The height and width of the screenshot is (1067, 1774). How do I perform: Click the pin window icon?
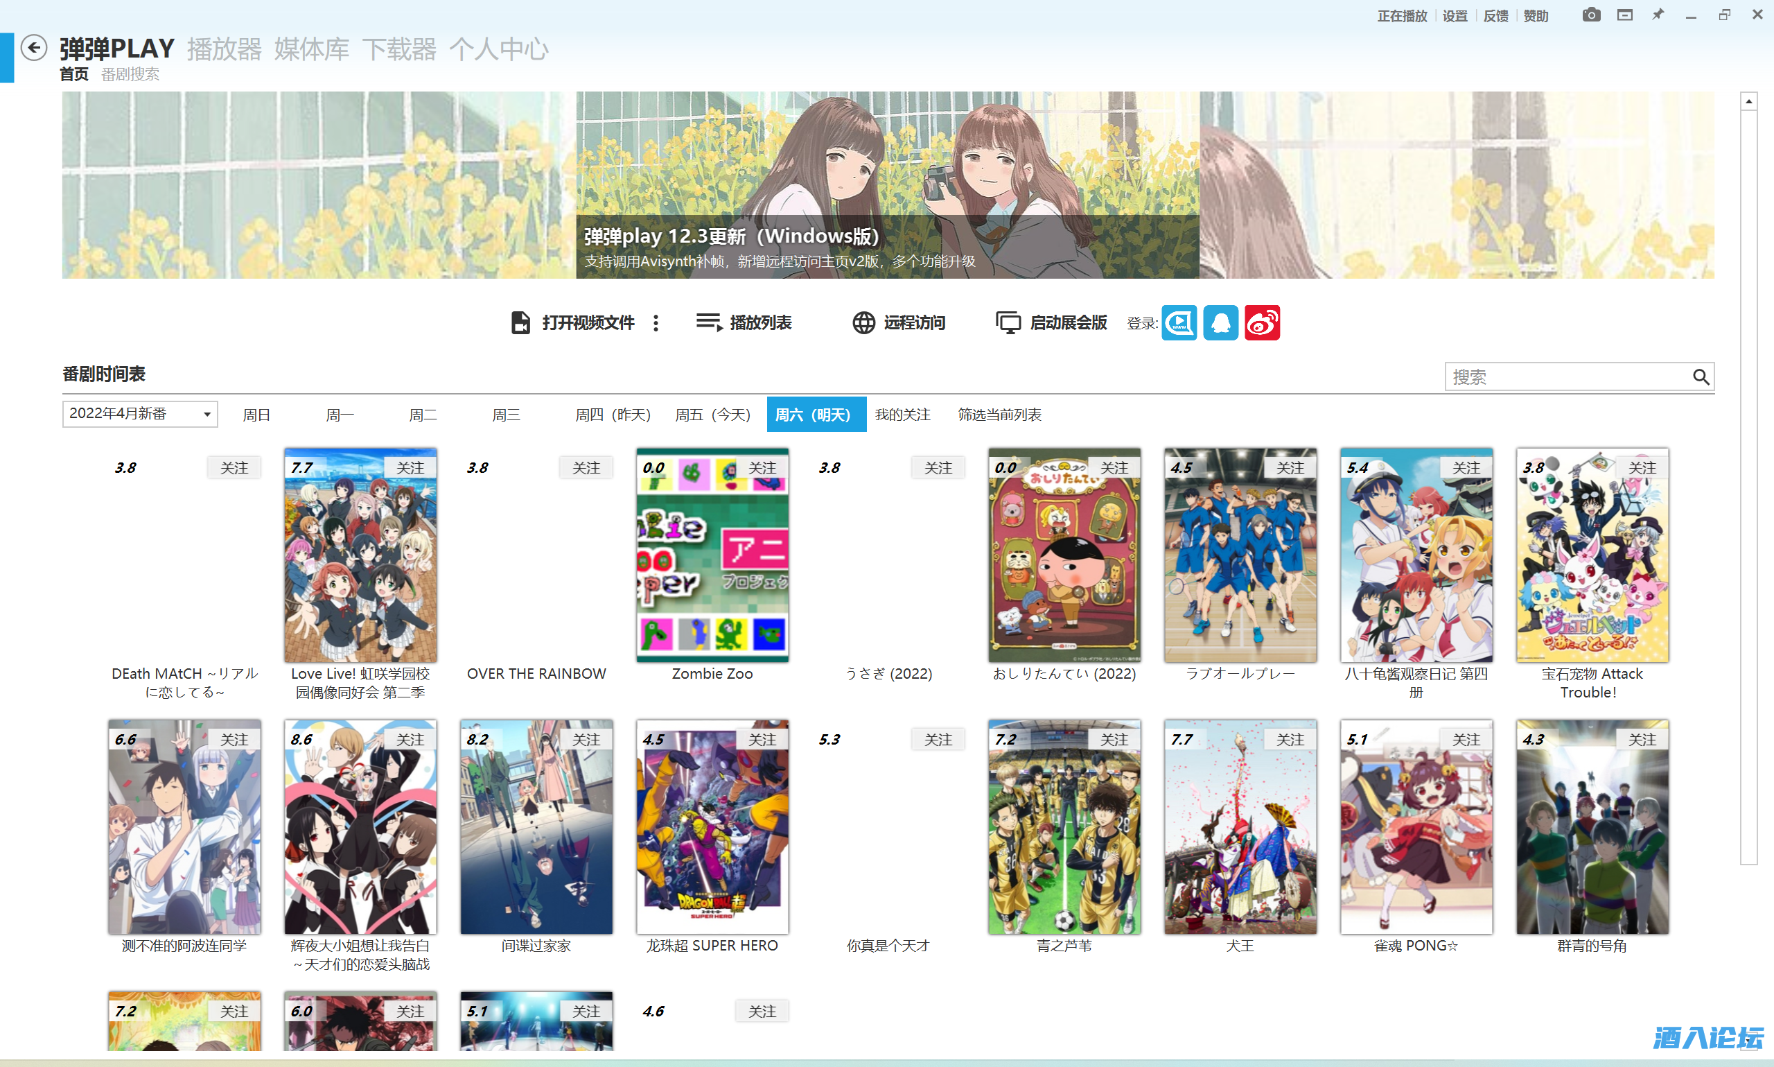click(x=1658, y=15)
